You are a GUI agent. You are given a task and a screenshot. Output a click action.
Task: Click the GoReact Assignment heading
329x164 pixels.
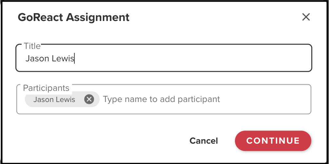(73, 17)
